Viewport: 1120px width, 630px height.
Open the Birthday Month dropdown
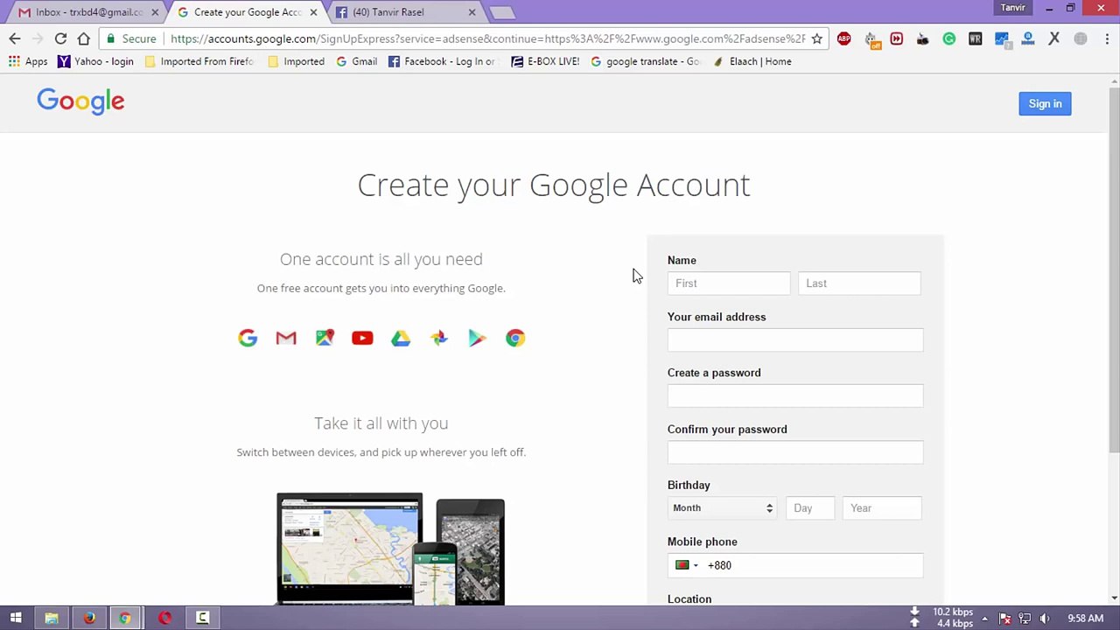tap(723, 508)
